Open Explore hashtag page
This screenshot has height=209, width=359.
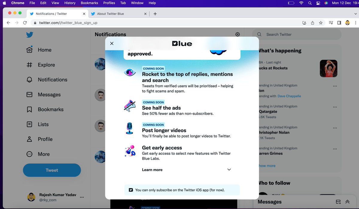coord(40,65)
